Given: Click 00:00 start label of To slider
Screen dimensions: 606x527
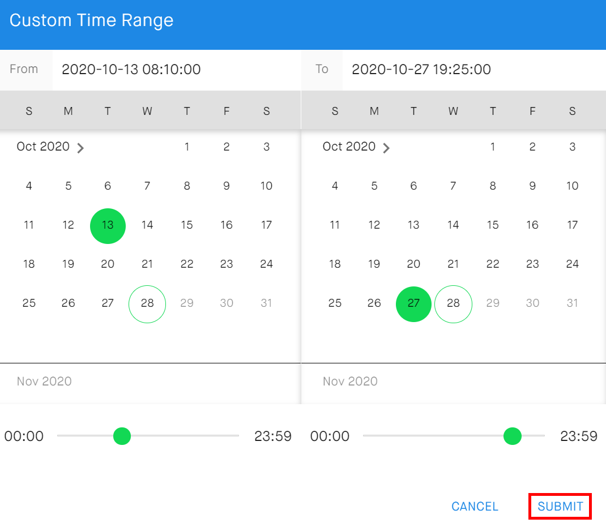Looking at the screenshot, I should tap(330, 436).
